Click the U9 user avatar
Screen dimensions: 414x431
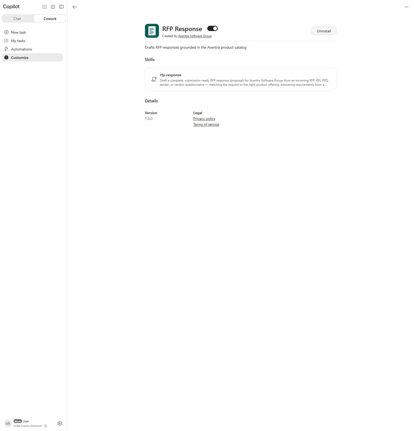click(8, 423)
